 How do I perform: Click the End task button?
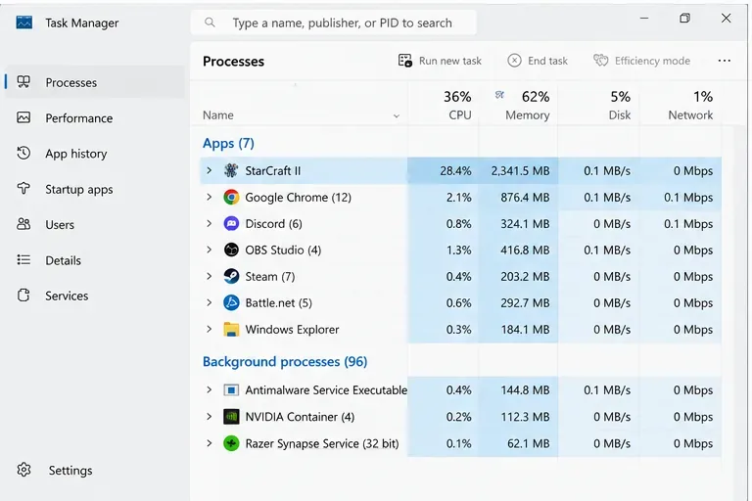538,61
